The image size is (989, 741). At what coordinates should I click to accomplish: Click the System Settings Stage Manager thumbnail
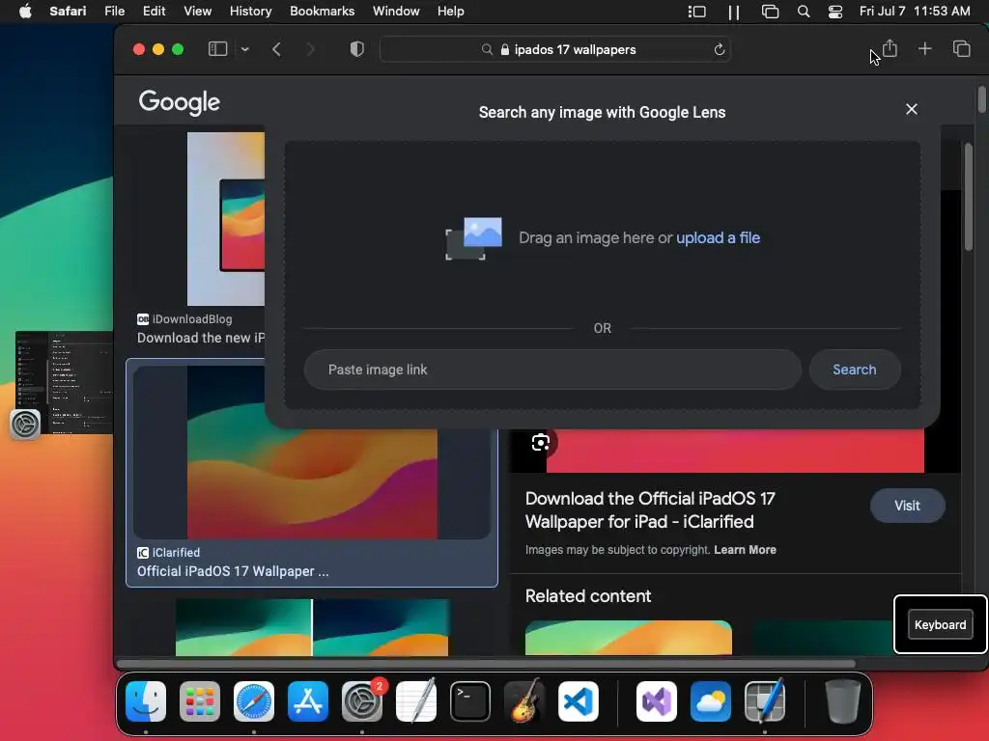(x=63, y=382)
